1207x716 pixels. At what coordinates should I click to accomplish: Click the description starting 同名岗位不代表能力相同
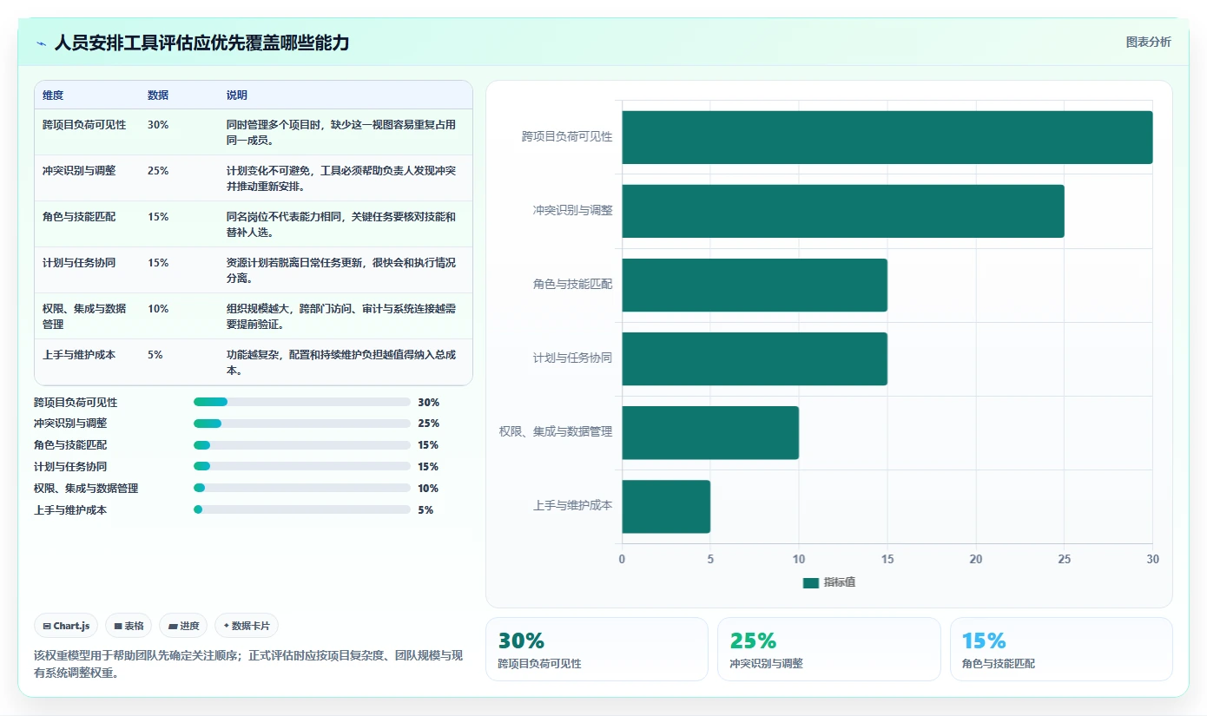[x=341, y=224]
